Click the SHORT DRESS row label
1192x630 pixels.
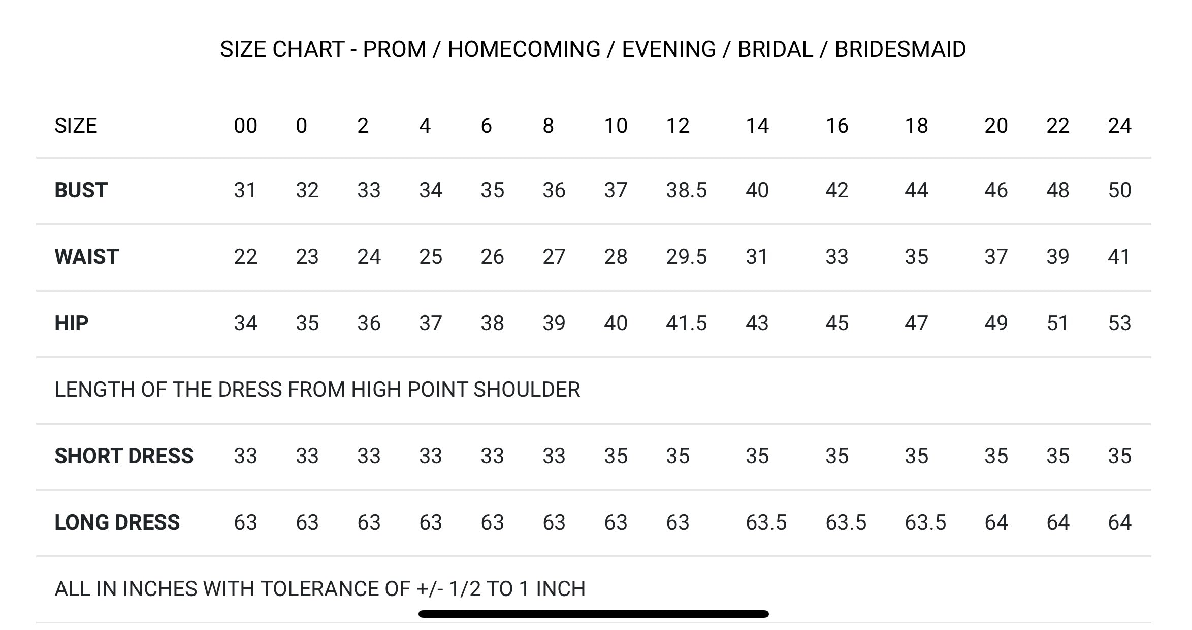click(124, 456)
